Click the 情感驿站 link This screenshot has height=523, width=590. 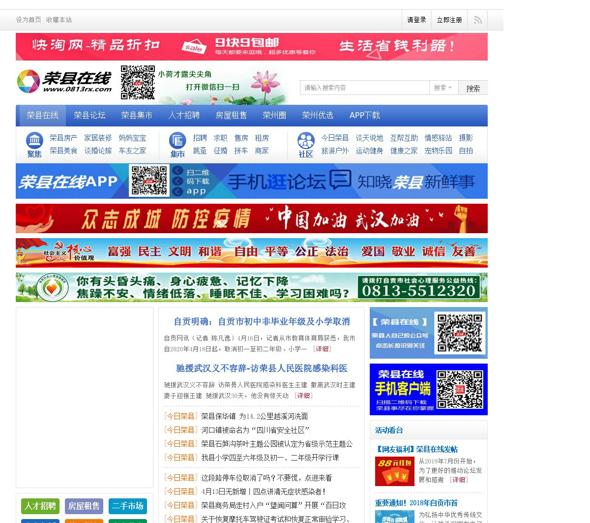coord(438,138)
